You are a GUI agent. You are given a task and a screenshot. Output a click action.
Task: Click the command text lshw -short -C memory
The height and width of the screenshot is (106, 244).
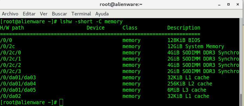click(91, 22)
